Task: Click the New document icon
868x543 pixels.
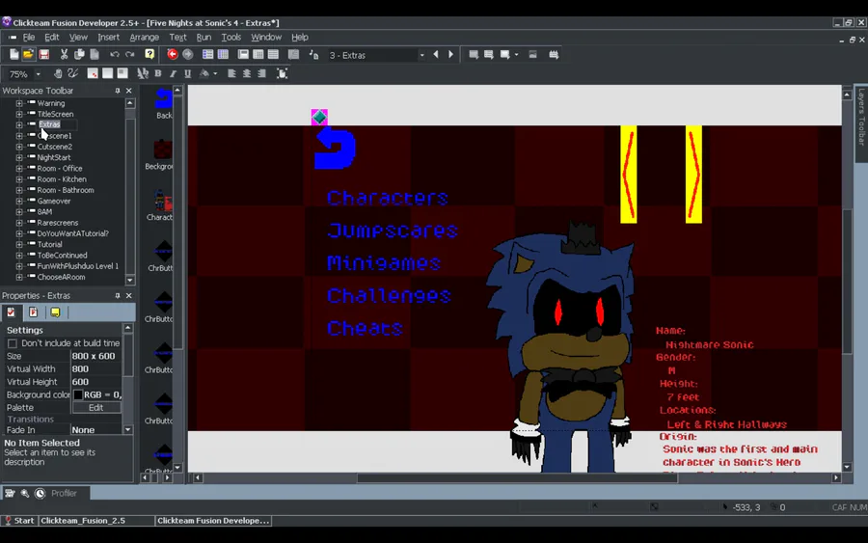Action: tap(14, 54)
